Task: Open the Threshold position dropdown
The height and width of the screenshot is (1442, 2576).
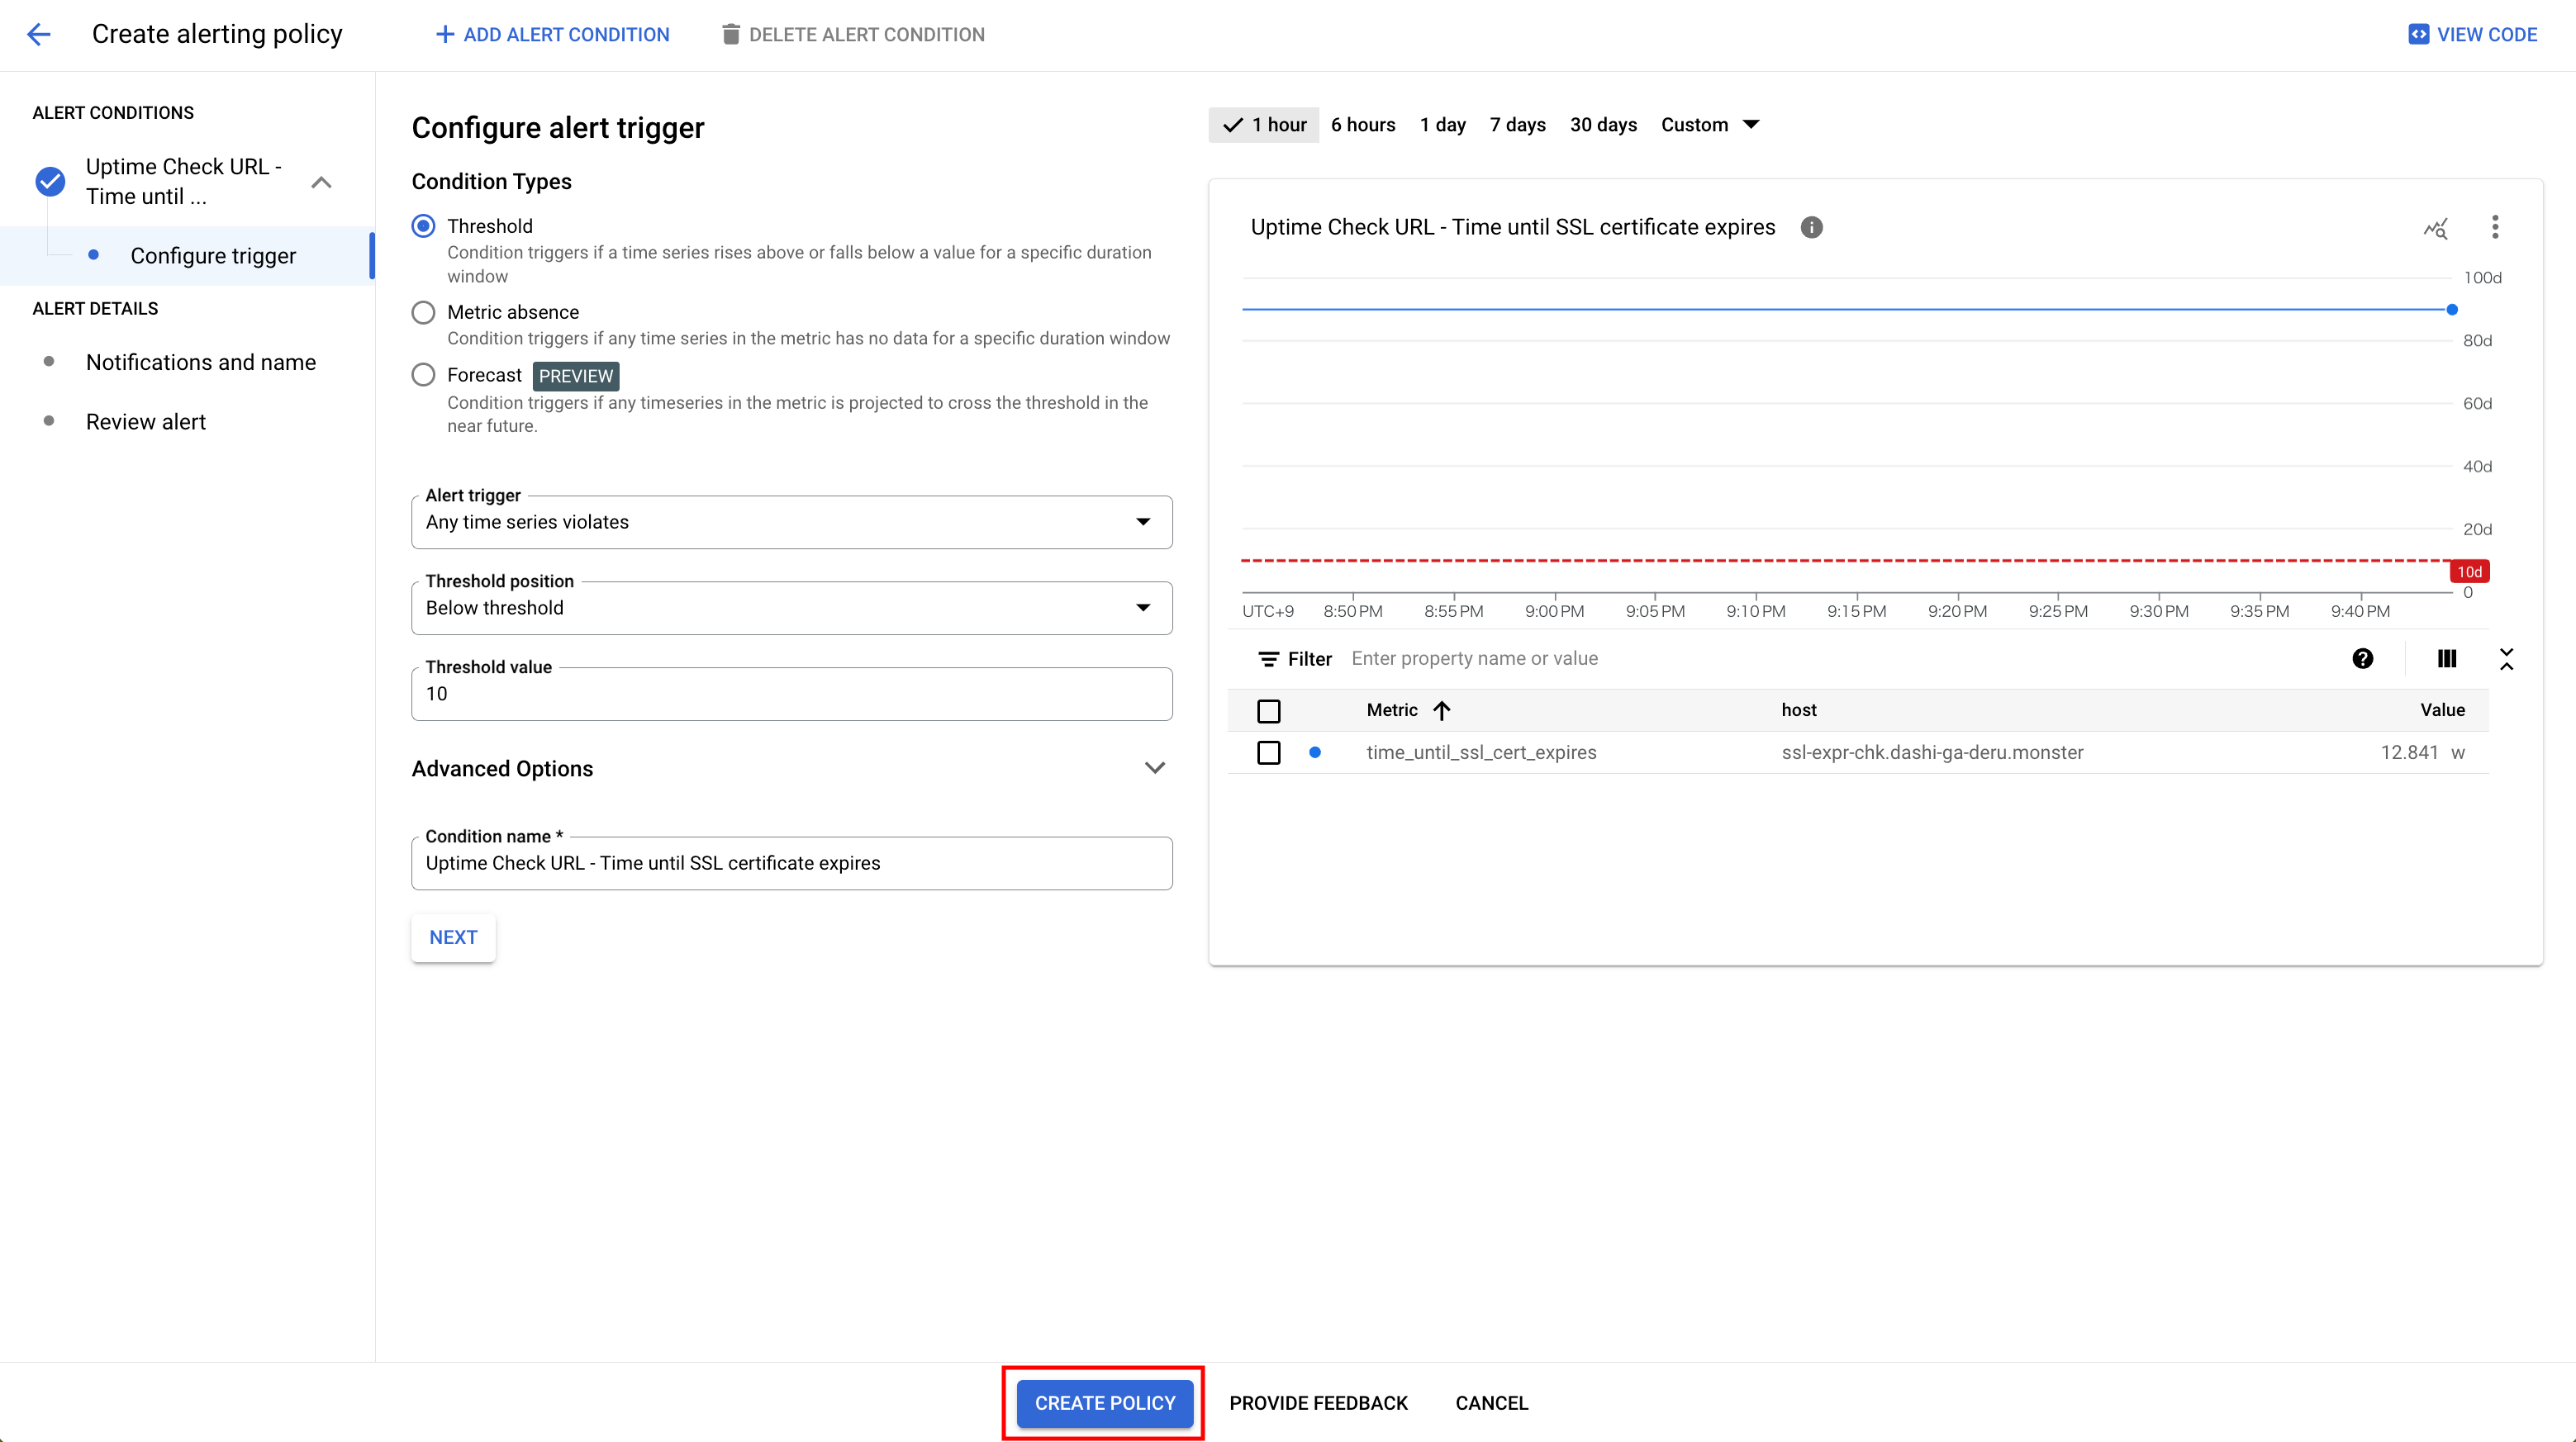Action: (791, 608)
